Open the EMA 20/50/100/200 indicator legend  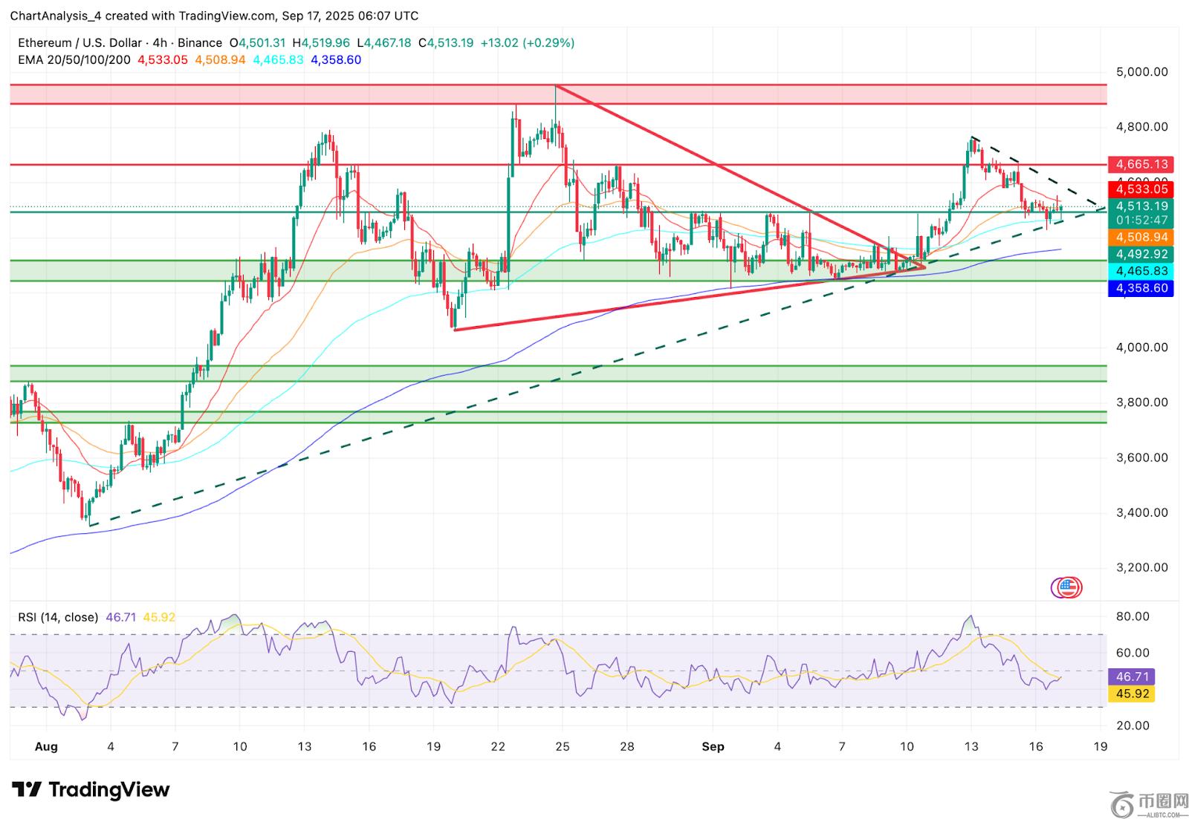(x=74, y=59)
